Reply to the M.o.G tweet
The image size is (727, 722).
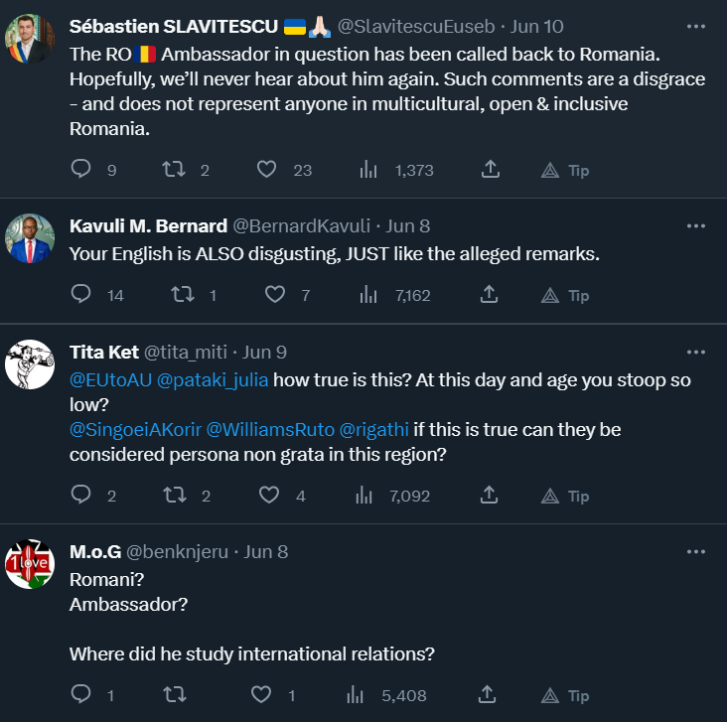pyautogui.click(x=81, y=695)
